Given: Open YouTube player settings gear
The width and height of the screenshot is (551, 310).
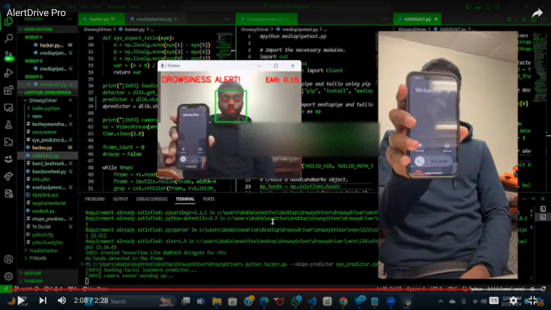Looking at the screenshot, I should pos(513,301).
